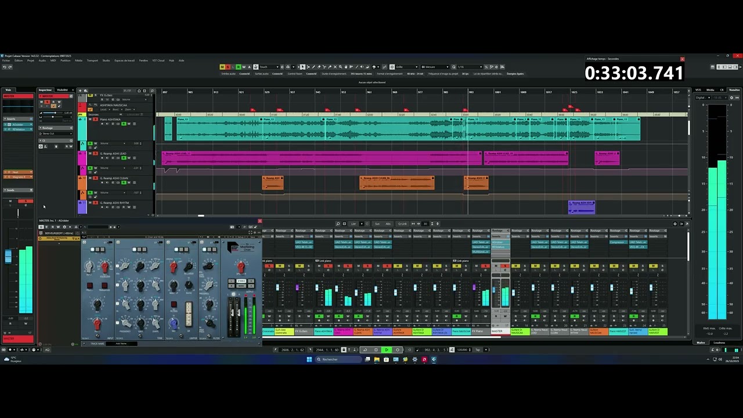Toggle power on first TG Mastering module

[84, 242]
